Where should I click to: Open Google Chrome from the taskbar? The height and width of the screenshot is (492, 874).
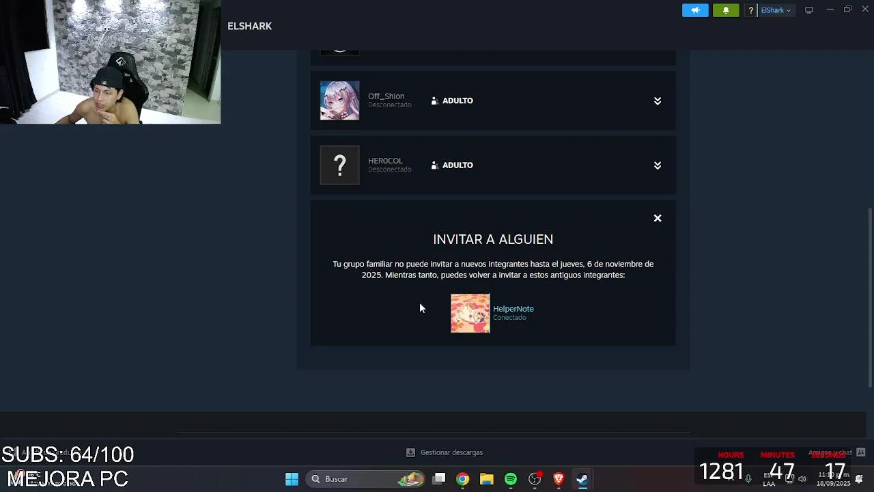463,479
